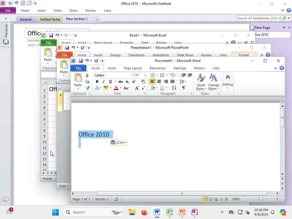Click Cut scissors icon in Word Clipboard

87,75
